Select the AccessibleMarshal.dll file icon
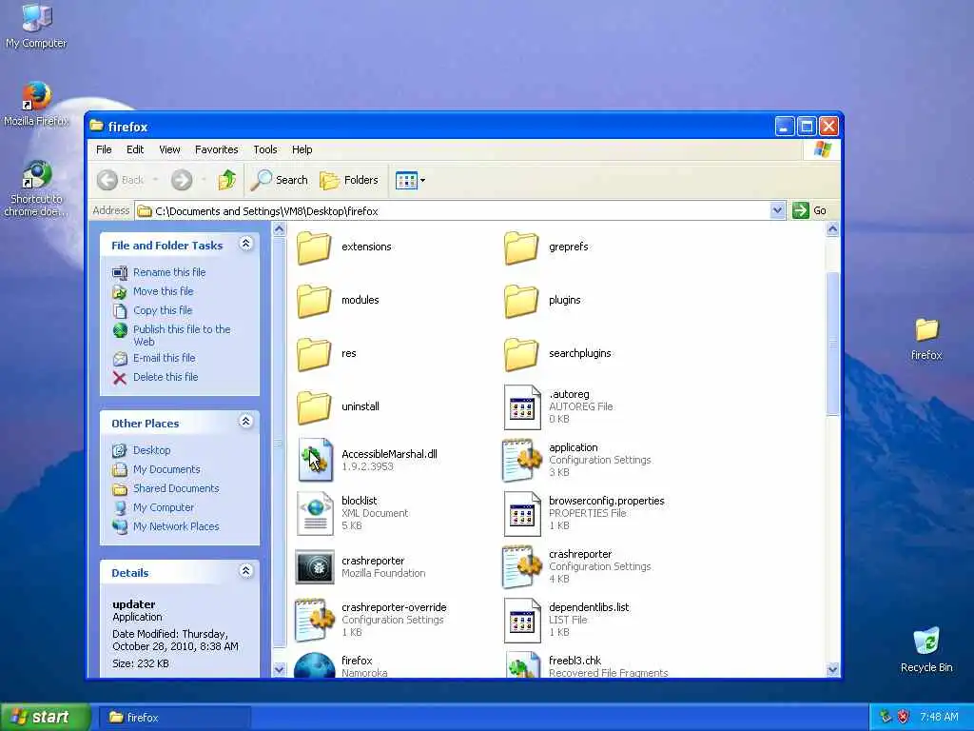This screenshot has height=731, width=974. point(315,460)
